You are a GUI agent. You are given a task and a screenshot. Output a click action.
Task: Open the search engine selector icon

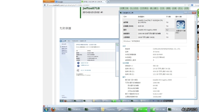click(x=192, y=5)
